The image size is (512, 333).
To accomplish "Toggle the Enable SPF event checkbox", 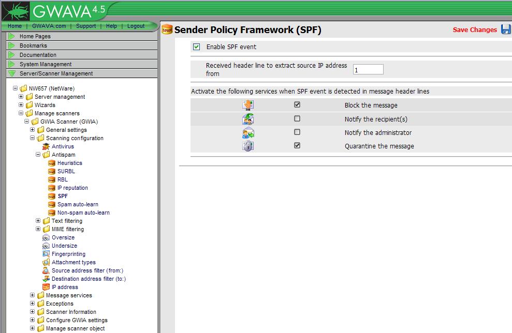I will 196,47.
